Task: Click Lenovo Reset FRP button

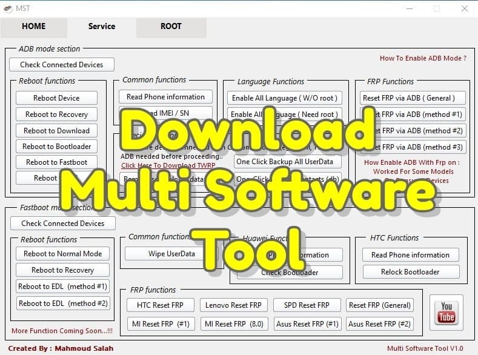Action: [233, 305]
